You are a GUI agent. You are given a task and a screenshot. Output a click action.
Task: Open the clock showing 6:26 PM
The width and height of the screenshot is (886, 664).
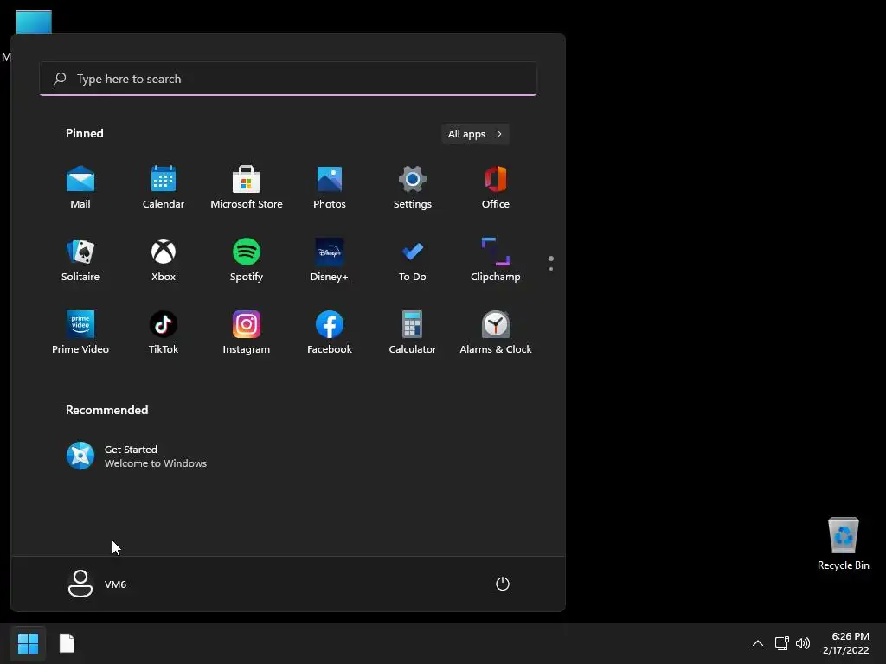coord(846,643)
